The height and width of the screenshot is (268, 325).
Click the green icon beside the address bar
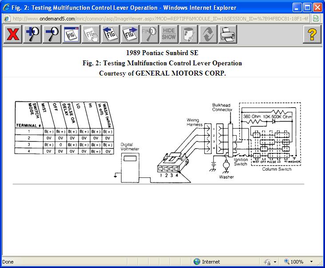point(316,19)
